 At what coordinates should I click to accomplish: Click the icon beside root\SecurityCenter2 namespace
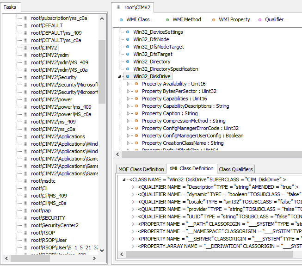(25, 225)
